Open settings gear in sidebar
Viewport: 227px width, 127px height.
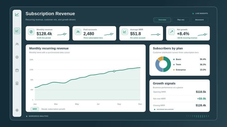coord(17,110)
